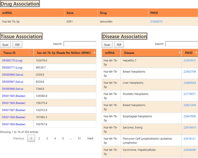Open tissue DRX011925 (Bladder) link
The height and width of the screenshot is (158, 198).
click(14, 96)
